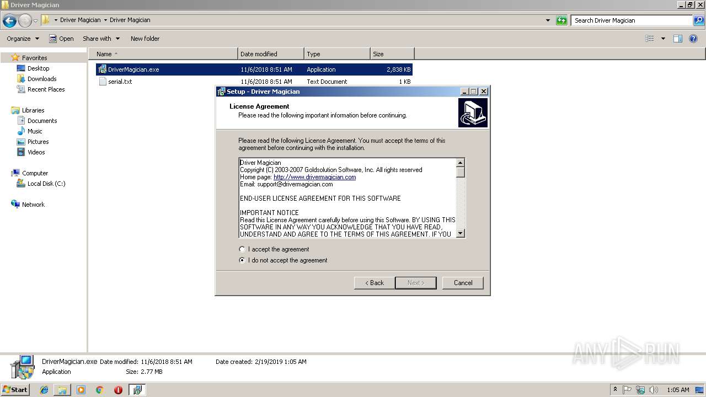Screen dimensions: 706x397
Task: Go forward in Explorer navigation
Action: tap(25, 20)
